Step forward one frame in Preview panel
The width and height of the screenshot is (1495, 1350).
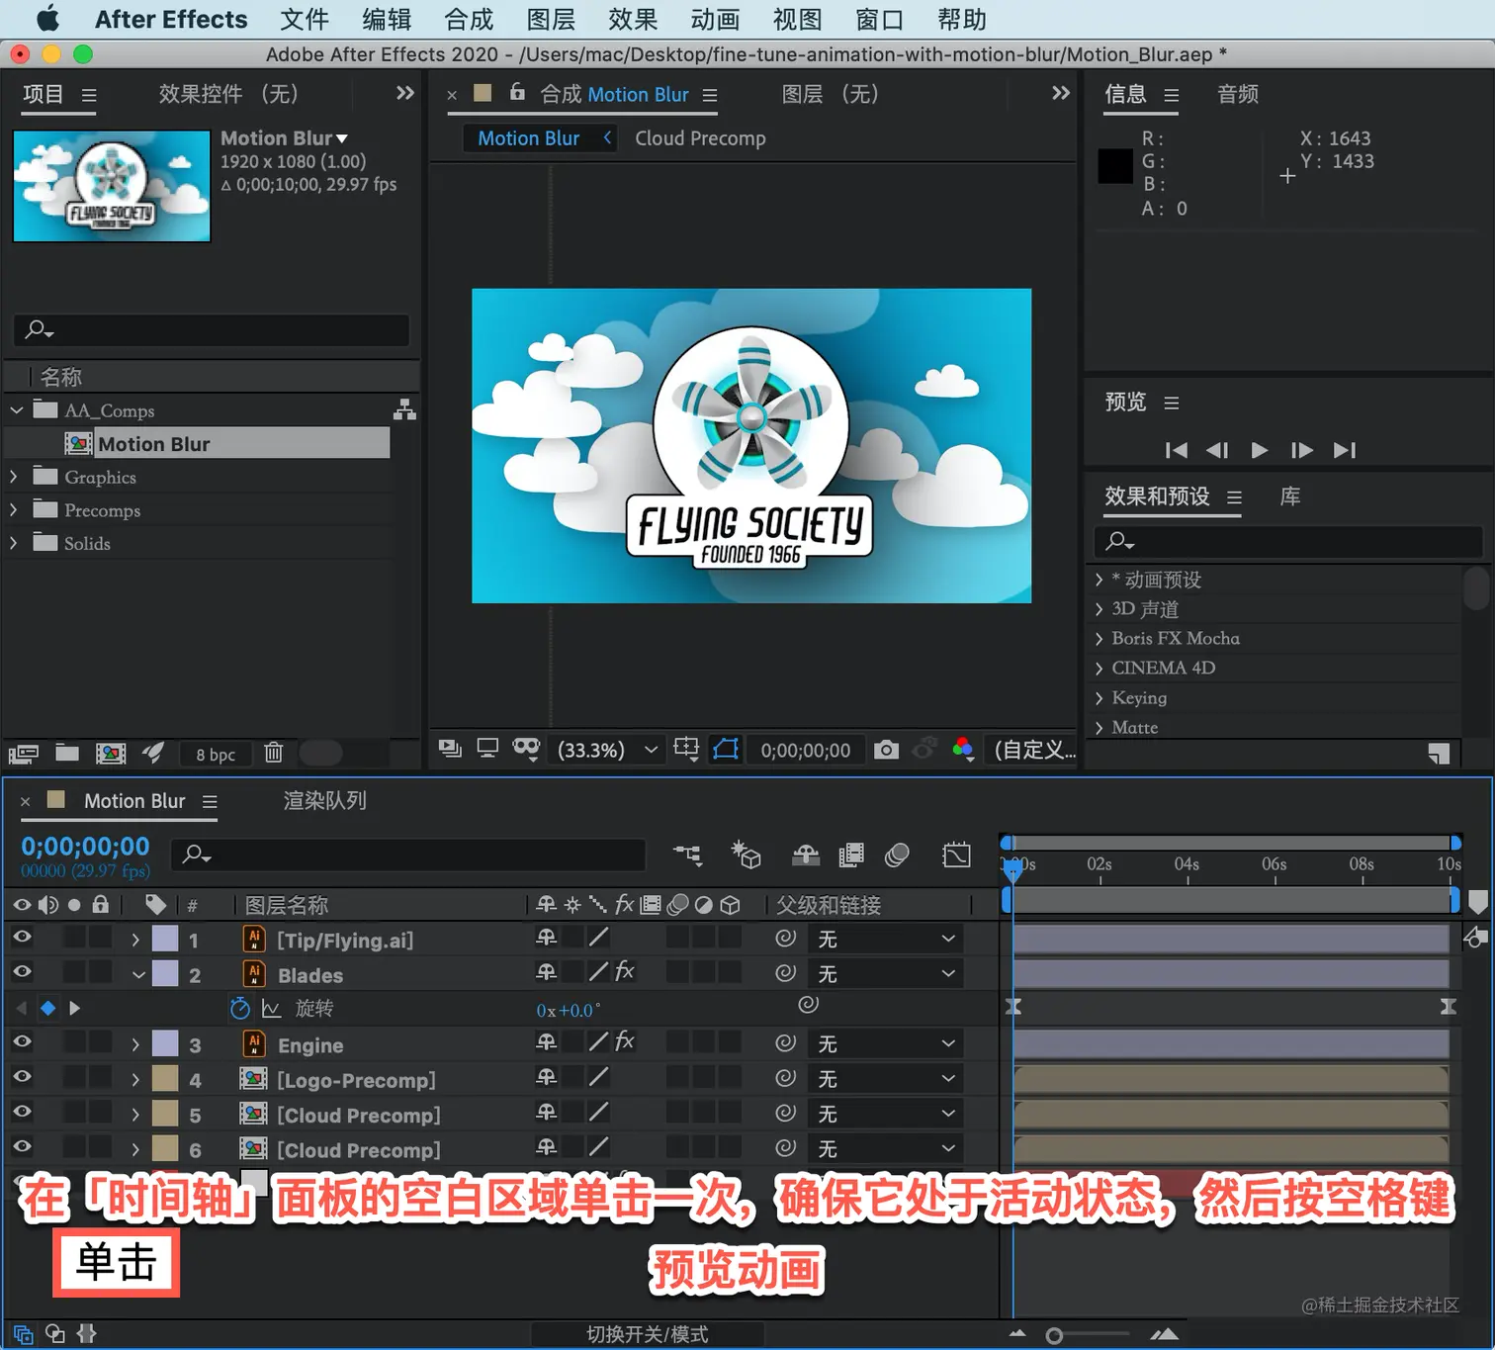(x=1302, y=450)
